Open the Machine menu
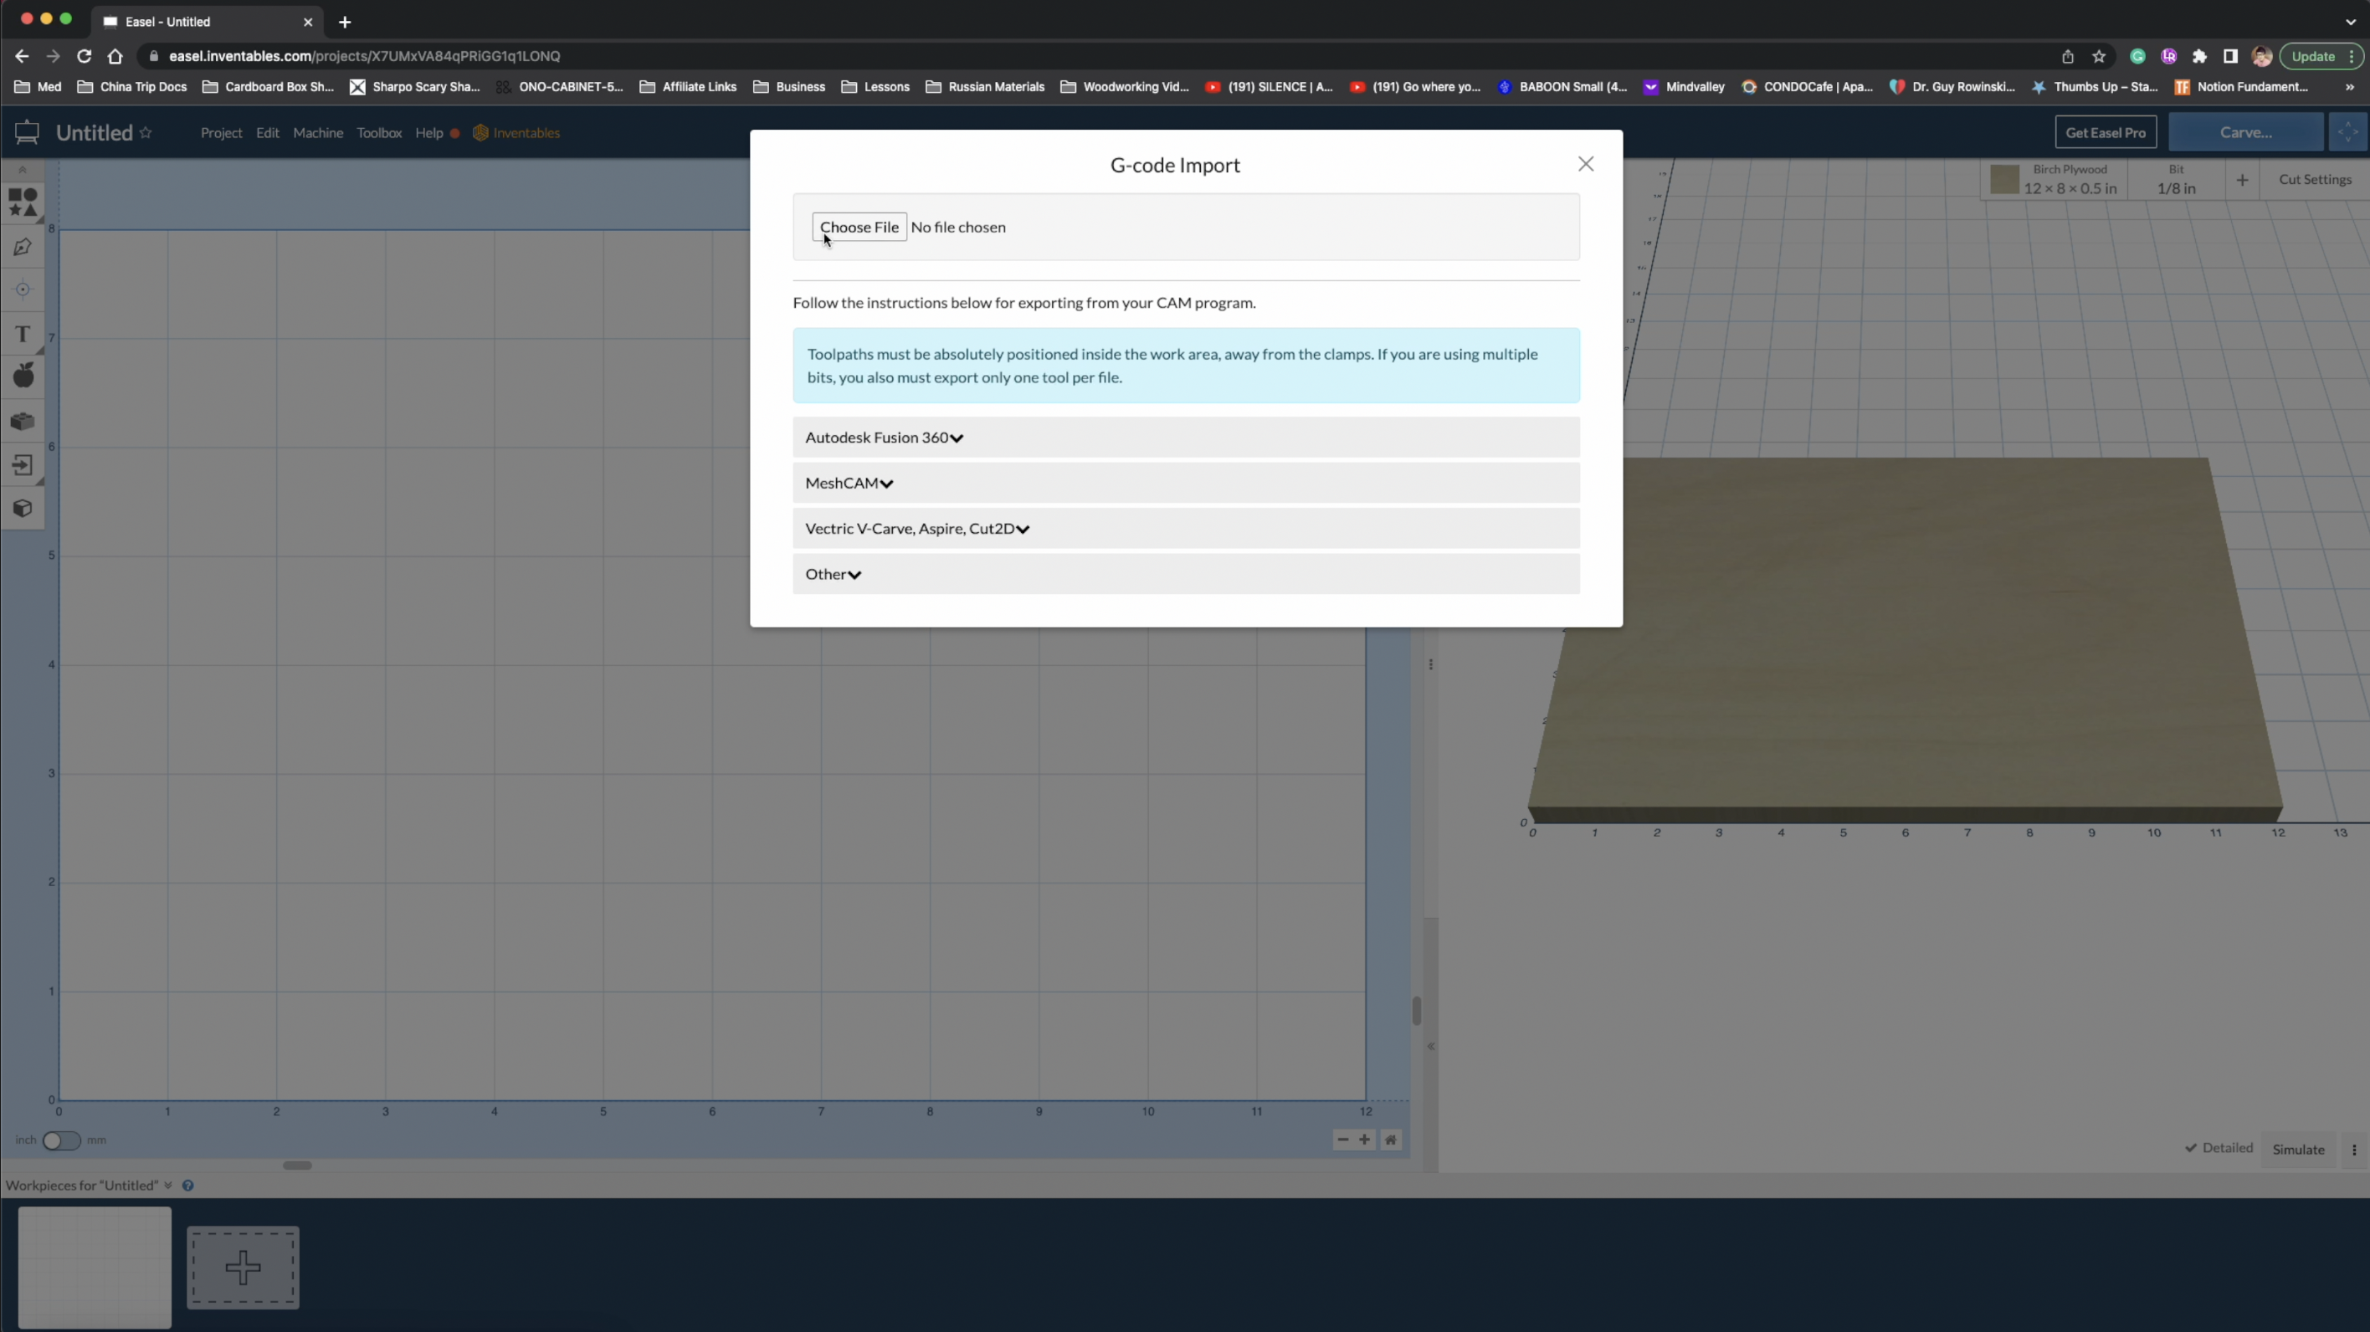 pyautogui.click(x=317, y=132)
